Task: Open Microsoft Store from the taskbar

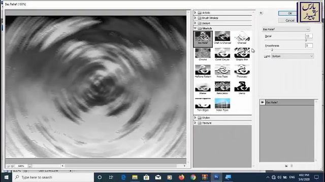Action: pyautogui.click(x=147, y=177)
